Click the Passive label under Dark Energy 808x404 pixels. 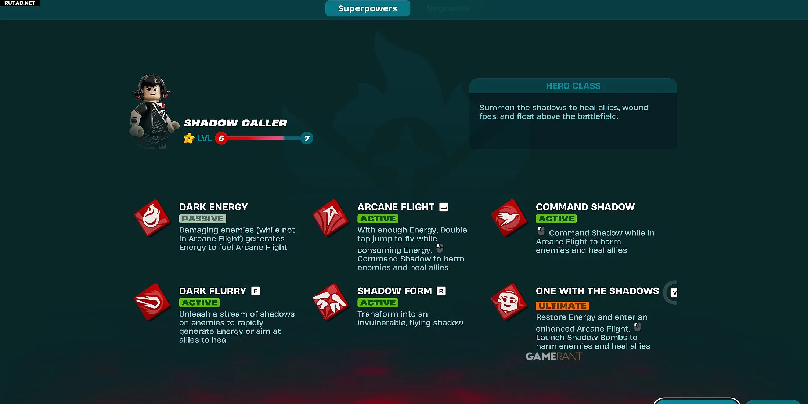[203, 219]
